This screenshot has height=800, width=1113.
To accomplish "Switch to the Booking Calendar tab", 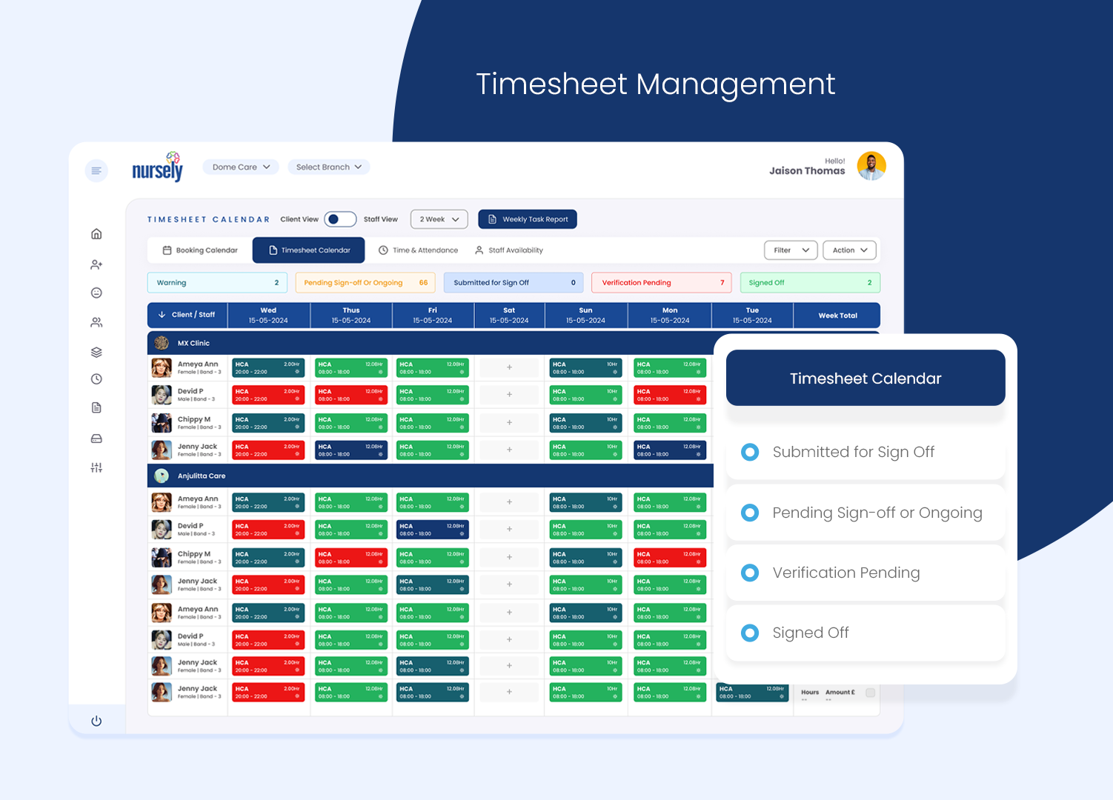I will pyautogui.click(x=200, y=250).
